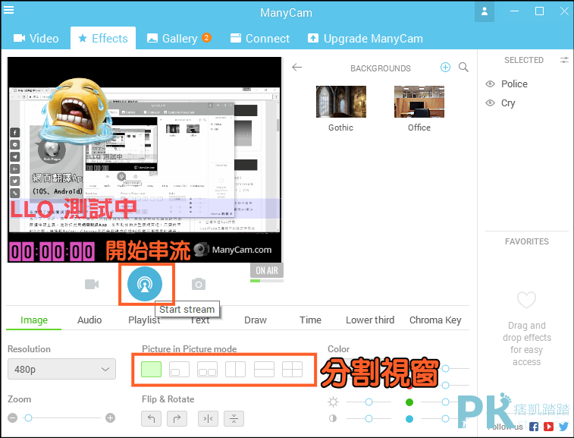Choose the Gothic background thumbnail
The width and height of the screenshot is (574, 438).
click(x=340, y=102)
